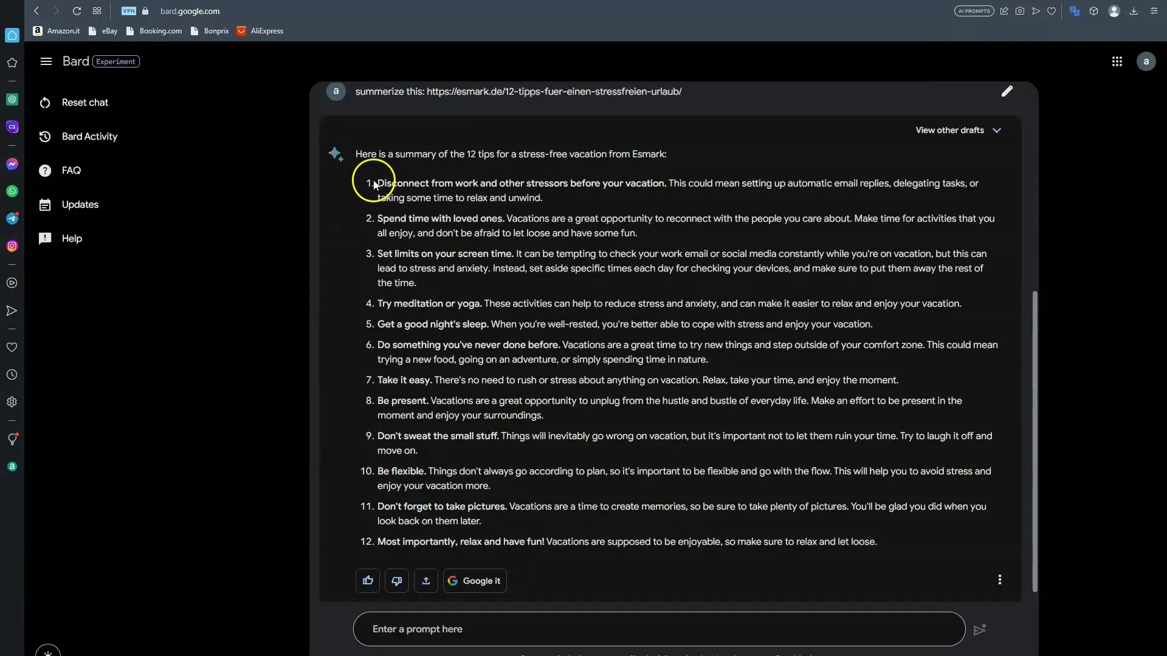The height and width of the screenshot is (656, 1167).
Task: Open the Updates section expander
Action: coord(80,204)
